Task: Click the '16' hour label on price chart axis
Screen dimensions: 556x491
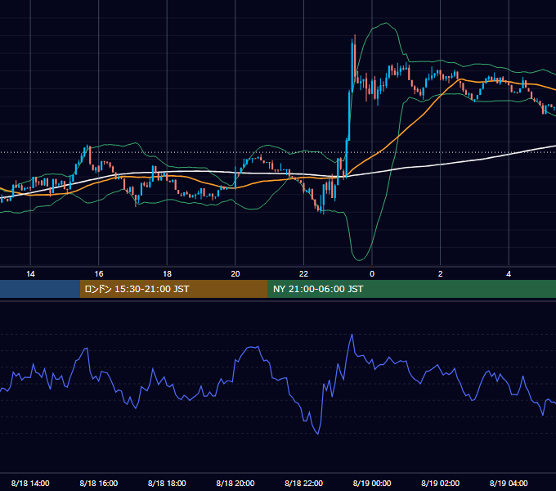Action: (x=99, y=274)
